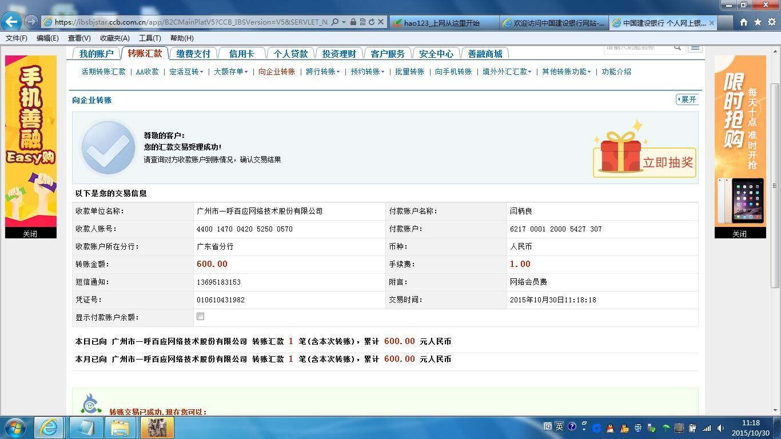Click the 立即抽奖 gift box banner
781x439 pixels.
tap(644, 150)
